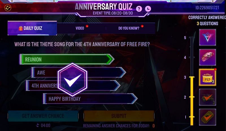Open the Video tab

(x=80, y=28)
